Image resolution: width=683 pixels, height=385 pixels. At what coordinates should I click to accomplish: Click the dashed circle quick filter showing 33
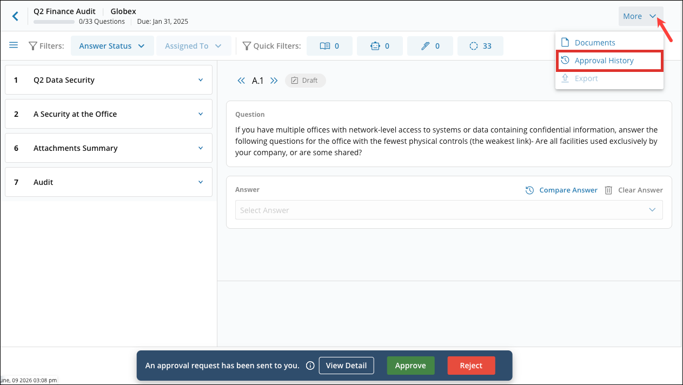[x=480, y=46]
